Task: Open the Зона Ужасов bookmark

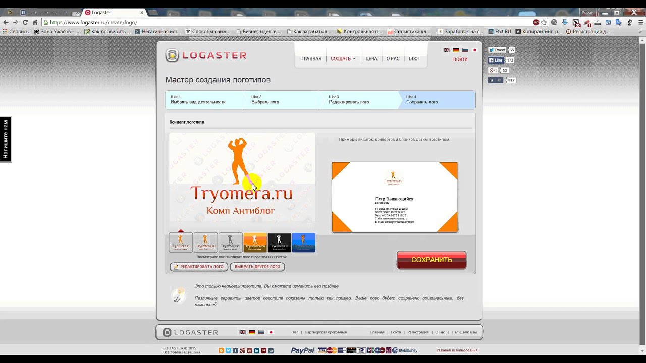Action: 56,31
